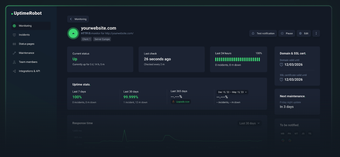Click the 'Friday night update' maintenance label

click(x=290, y=102)
